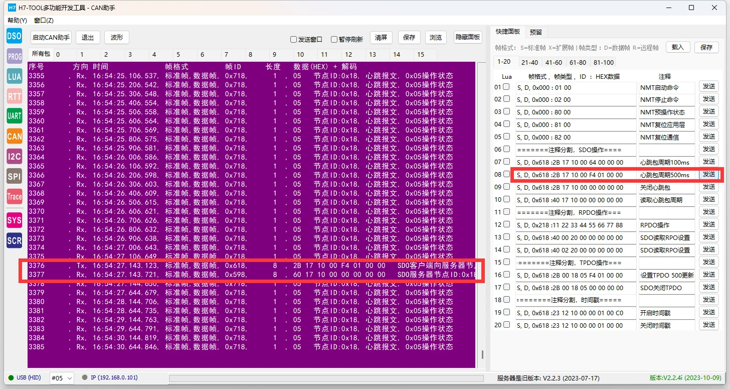Open the SCR screen tool
The image size is (730, 389).
[15, 240]
